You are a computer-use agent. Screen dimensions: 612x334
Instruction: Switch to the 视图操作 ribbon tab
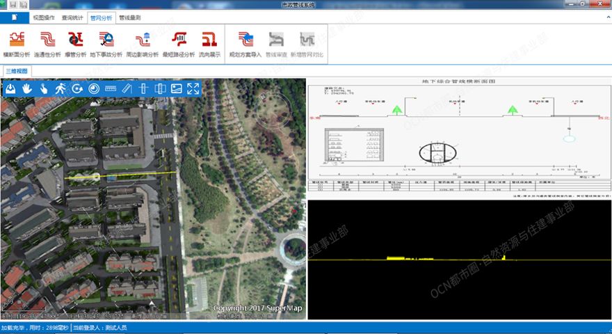(44, 17)
